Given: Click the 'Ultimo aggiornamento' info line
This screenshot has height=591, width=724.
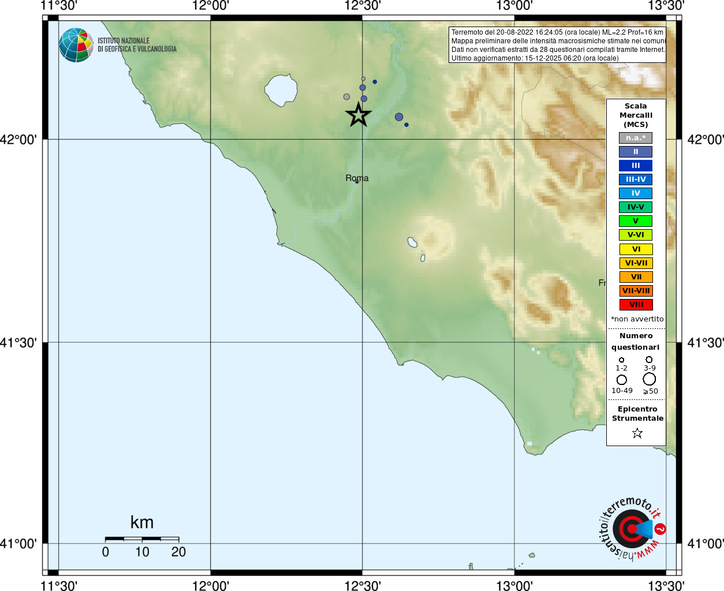Looking at the screenshot, I should pos(535,58).
